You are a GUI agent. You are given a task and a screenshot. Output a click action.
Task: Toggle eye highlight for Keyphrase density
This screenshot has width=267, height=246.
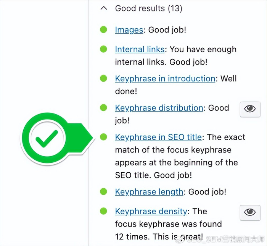click(x=250, y=212)
